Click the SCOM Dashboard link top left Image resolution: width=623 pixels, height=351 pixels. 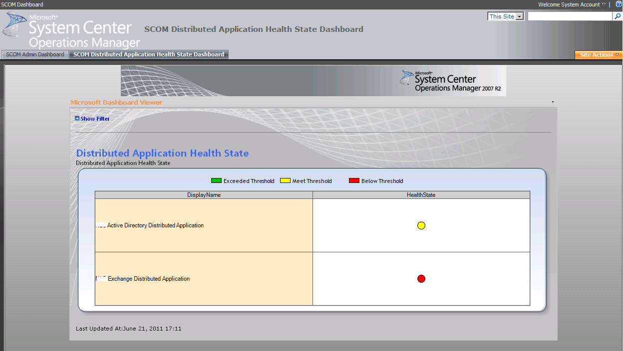pyautogui.click(x=21, y=4)
